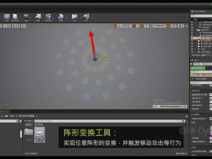Hide the Cube actor via its eye icon

(192, 49)
